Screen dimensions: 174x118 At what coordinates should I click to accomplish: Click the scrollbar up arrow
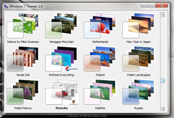(x=162, y=15)
